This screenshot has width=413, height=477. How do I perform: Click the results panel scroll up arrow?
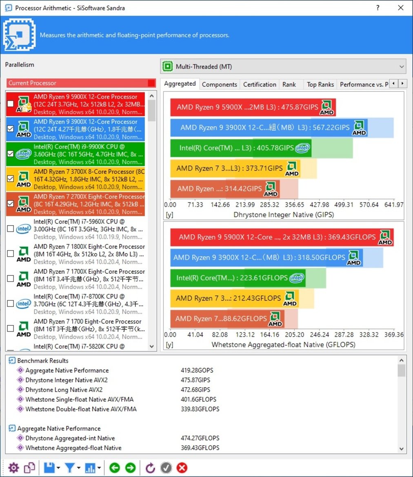point(402,360)
